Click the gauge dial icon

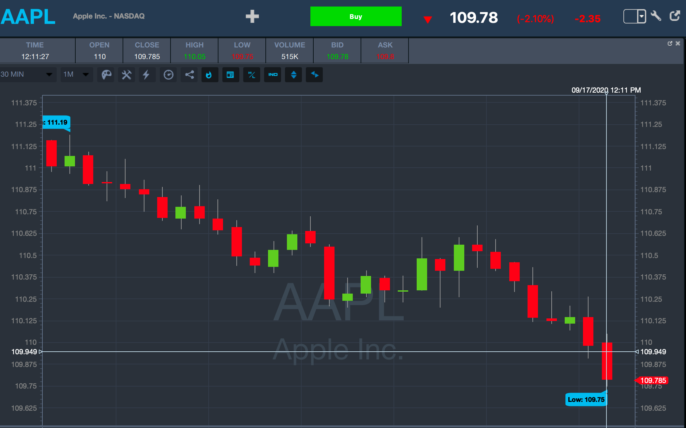(168, 75)
